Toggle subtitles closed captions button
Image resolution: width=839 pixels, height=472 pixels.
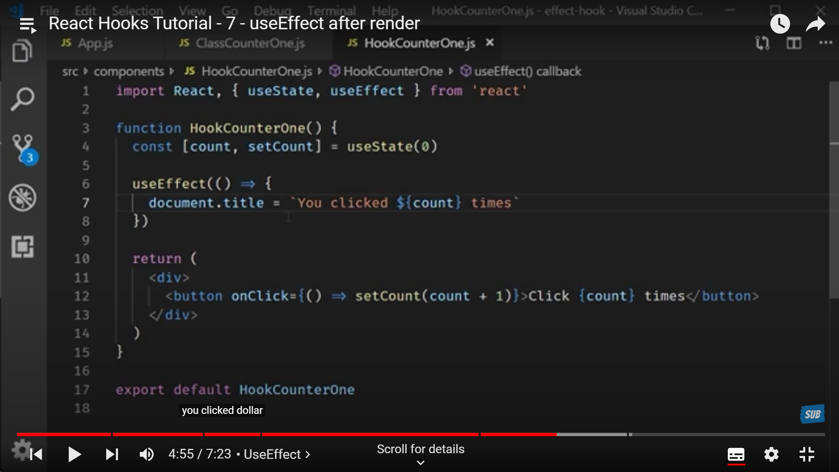[x=736, y=455]
